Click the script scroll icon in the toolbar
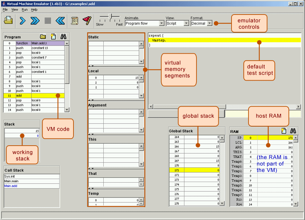 tap(75, 21)
